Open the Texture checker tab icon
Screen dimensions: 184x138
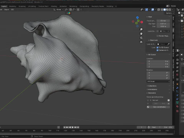[x=177, y=111]
